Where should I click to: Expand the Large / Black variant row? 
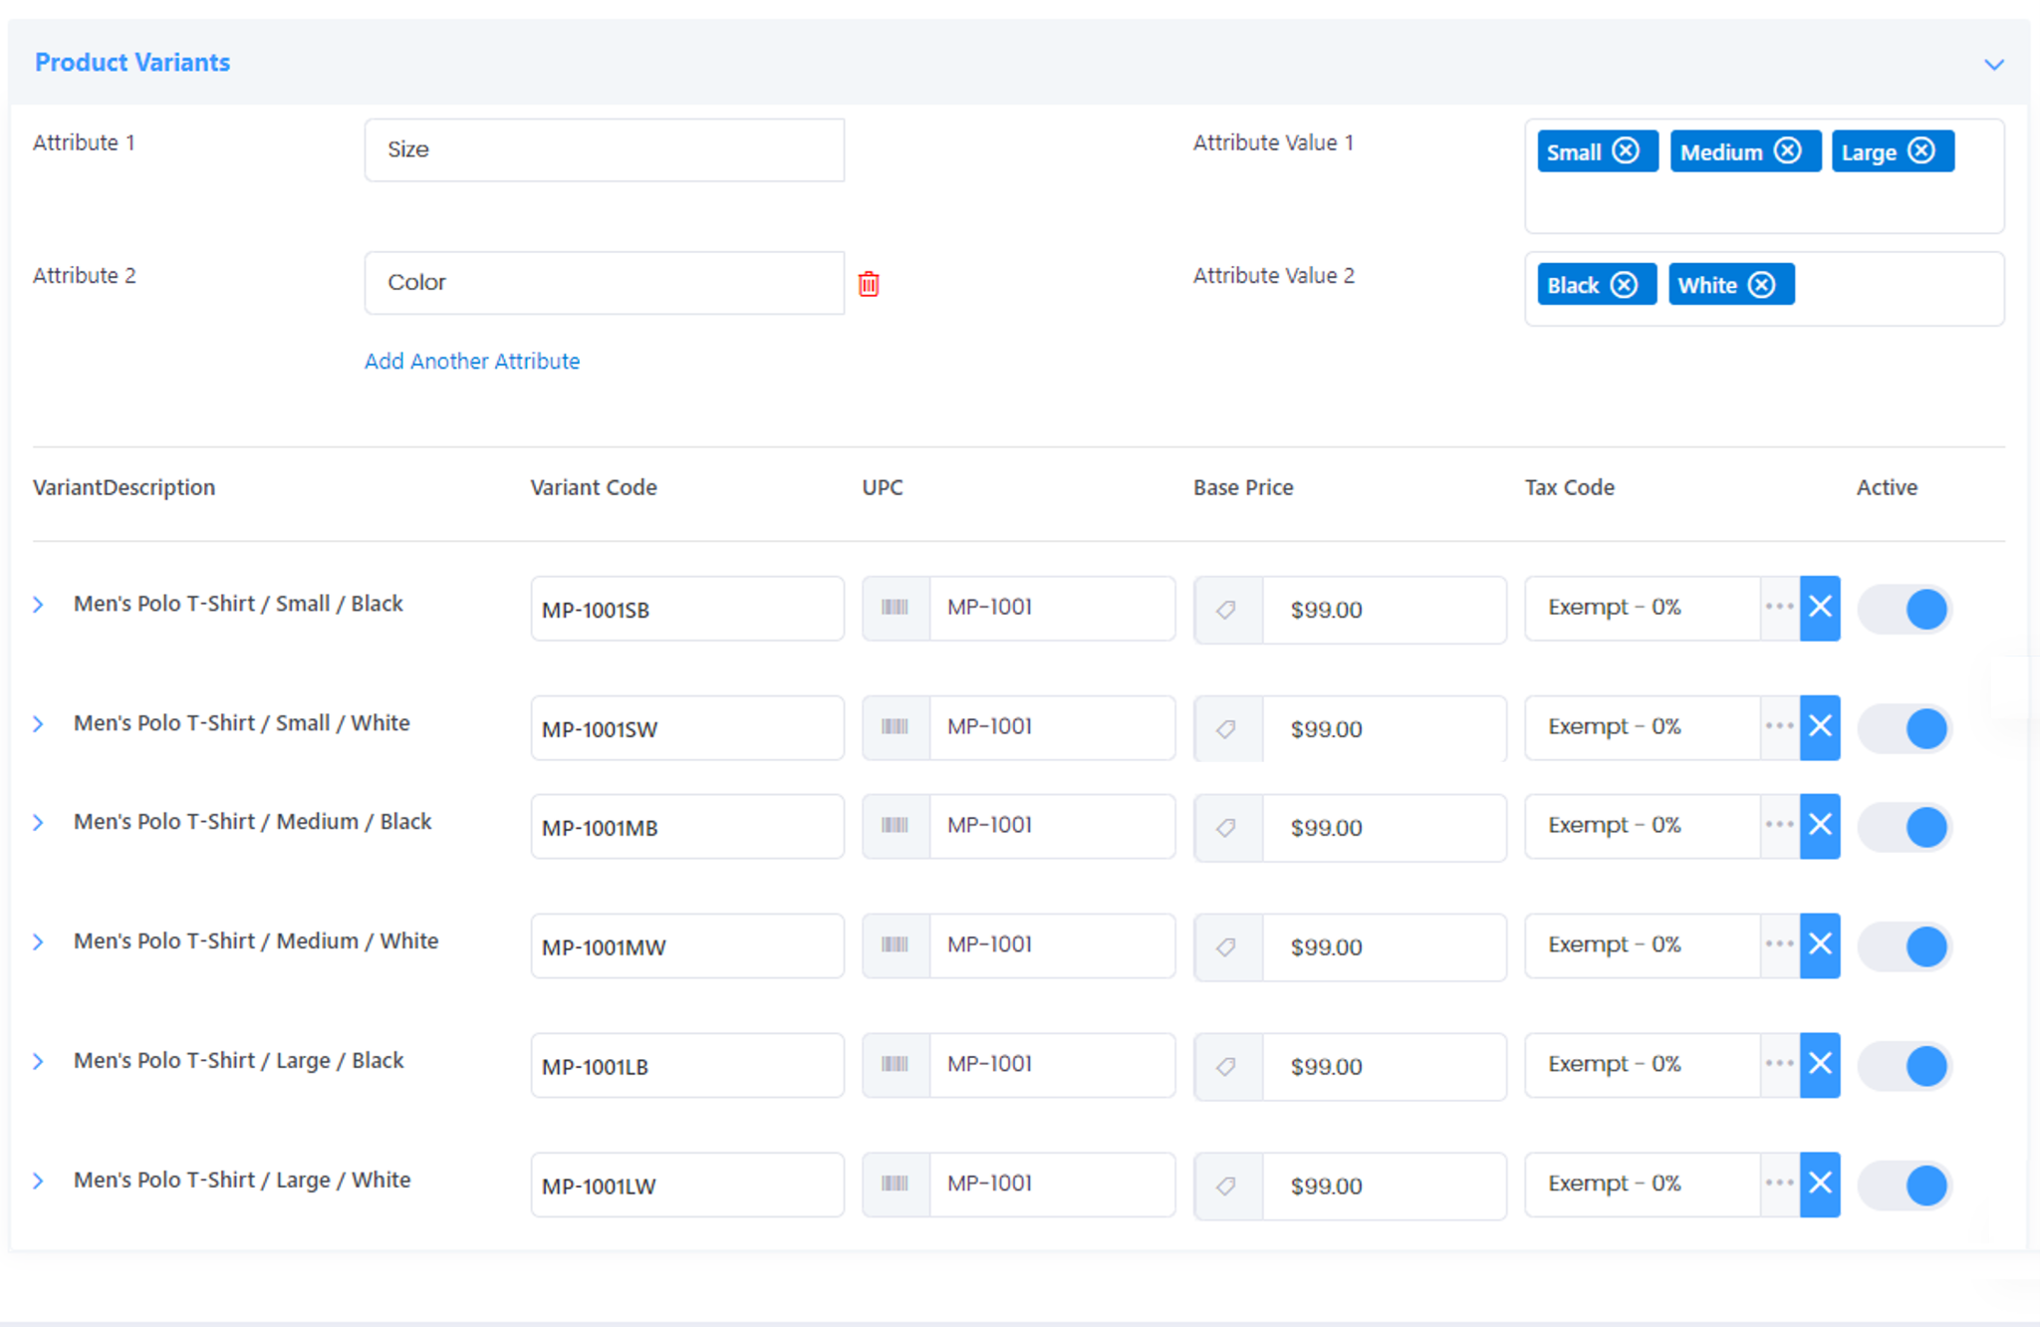coord(38,1062)
